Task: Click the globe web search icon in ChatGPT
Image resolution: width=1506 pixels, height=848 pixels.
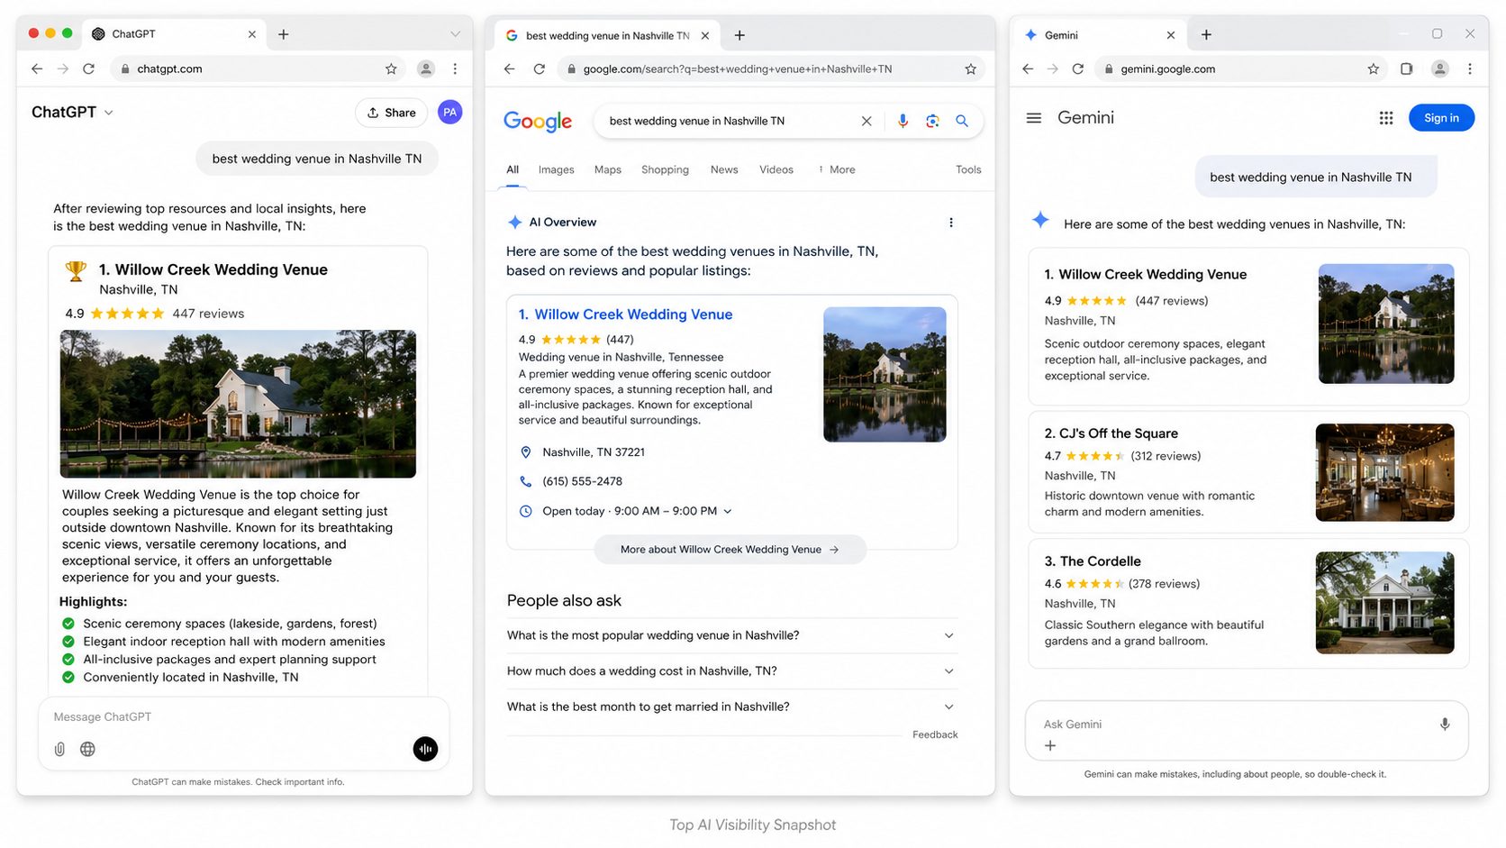Action: (x=87, y=749)
